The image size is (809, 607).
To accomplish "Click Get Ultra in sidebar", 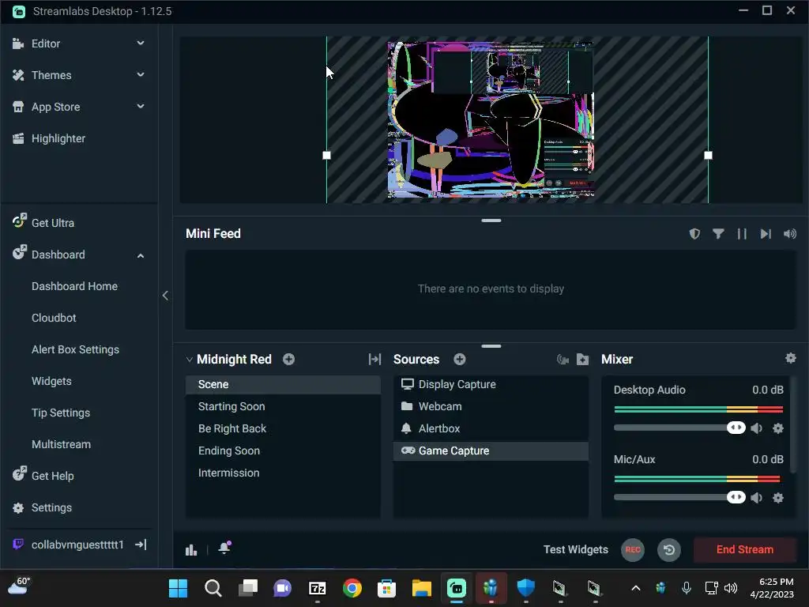I will 52,223.
